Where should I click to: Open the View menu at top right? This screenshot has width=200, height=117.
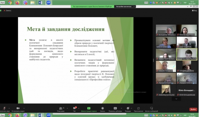(194, 11)
